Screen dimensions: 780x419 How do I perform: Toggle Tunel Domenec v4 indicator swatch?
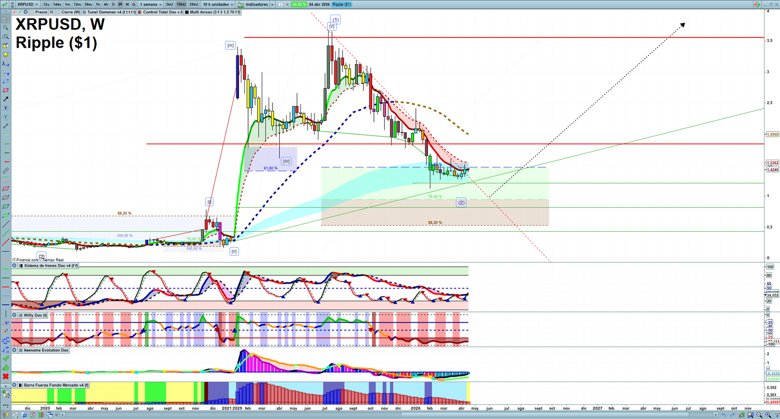(85, 12)
